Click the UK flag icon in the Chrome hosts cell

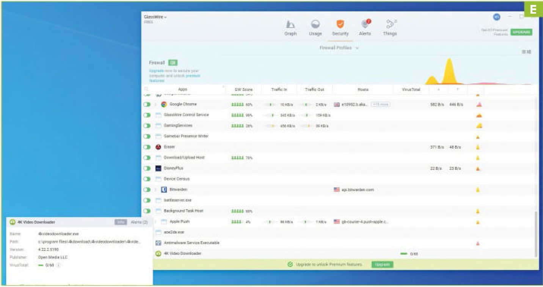337,104
